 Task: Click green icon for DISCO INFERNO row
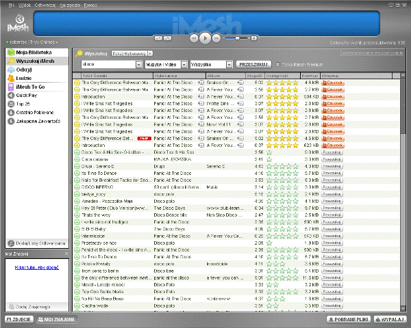point(77,187)
